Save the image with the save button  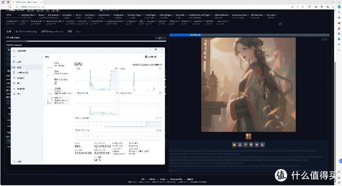click(240, 145)
